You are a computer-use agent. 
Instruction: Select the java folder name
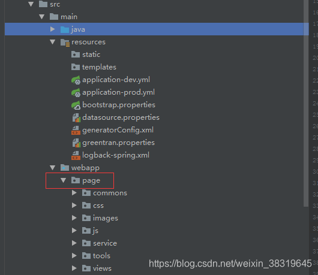[x=78, y=30]
